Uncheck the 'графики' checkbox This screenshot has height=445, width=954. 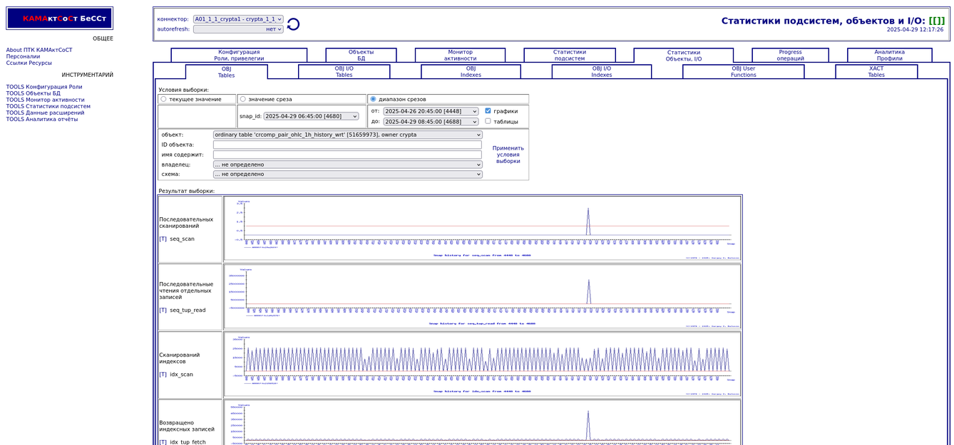(488, 111)
